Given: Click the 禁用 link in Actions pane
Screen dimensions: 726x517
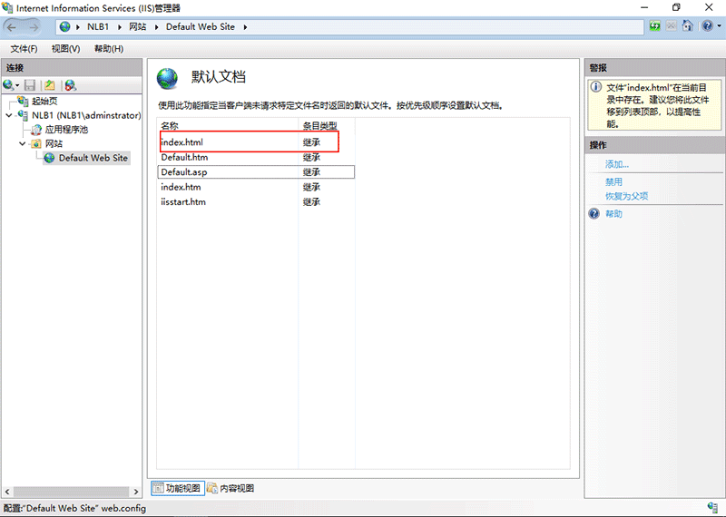Looking at the screenshot, I should [x=613, y=182].
